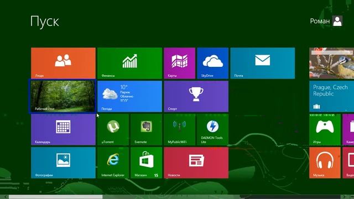The width and height of the screenshot is (354, 199).
Task: Open the Finance (Финансы) tile
Action: coord(129,63)
